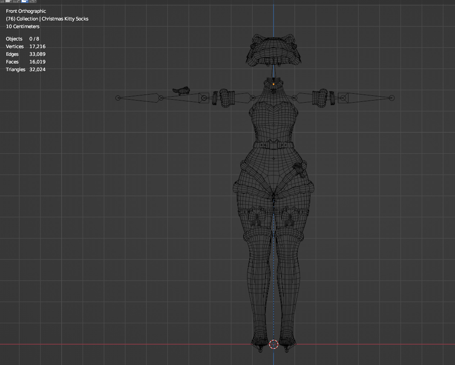Viewport: 455px width, 365px height.
Task: Click the 3D cursor between the feet
Action: 274,344
